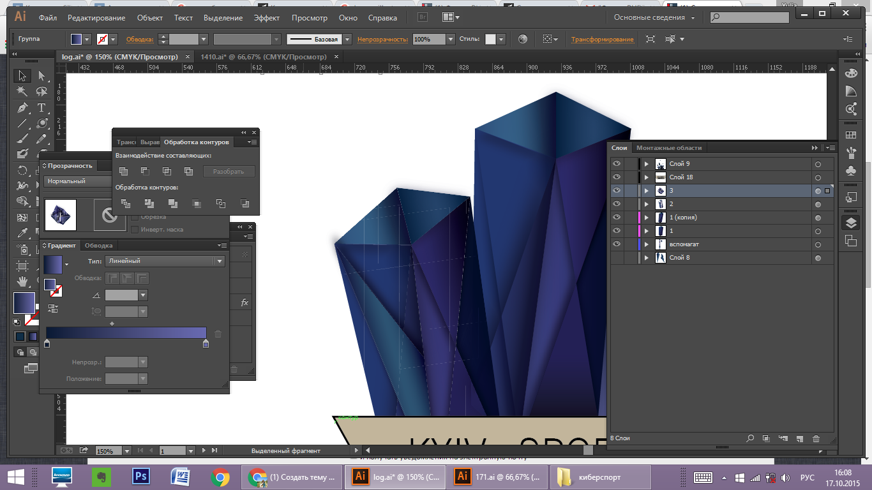Select the Lasso tool
Screen dimensions: 872x490
pos(41,91)
